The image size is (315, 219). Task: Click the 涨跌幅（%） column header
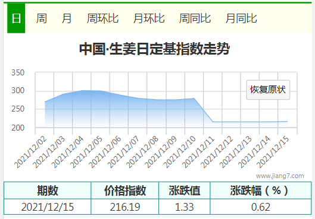pos(261,191)
